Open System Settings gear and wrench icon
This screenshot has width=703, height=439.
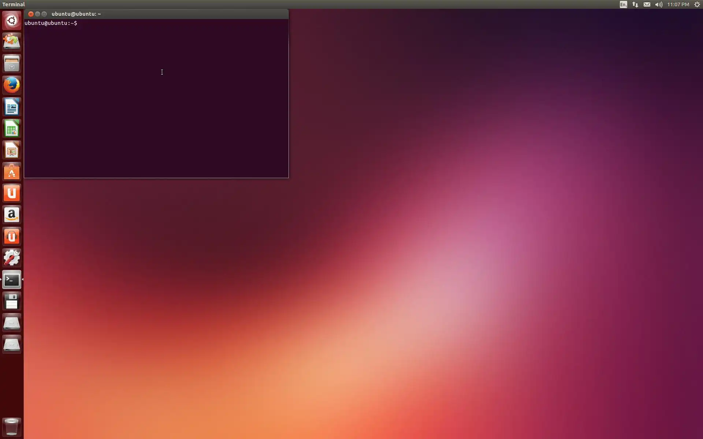pos(12,258)
